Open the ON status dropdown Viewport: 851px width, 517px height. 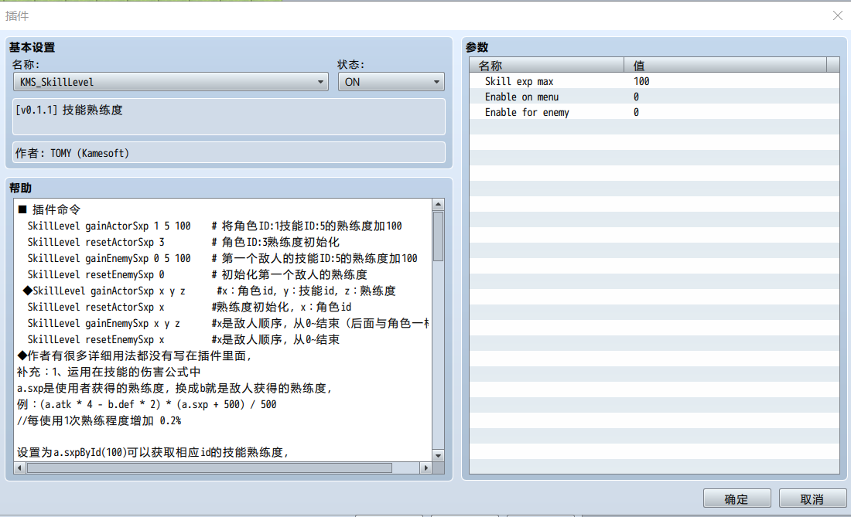pos(391,82)
